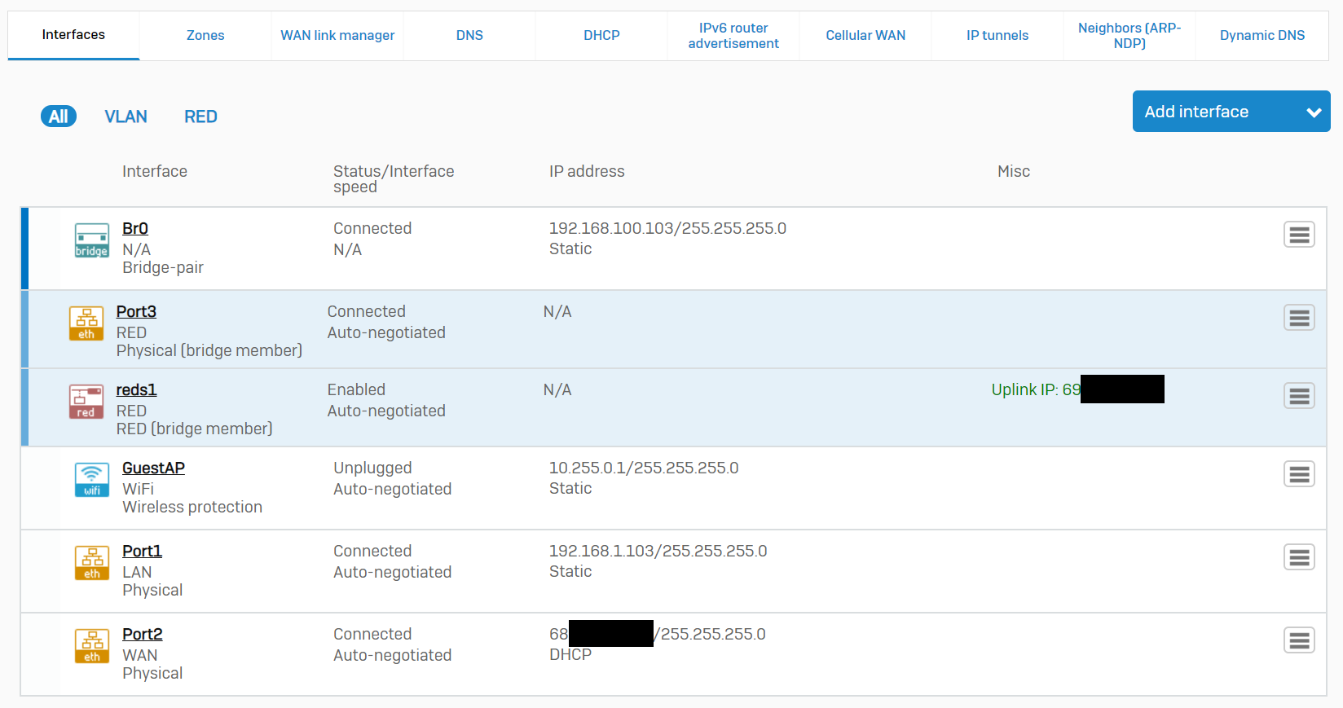Click the GuestAP wifi icon
1343x708 pixels.
pos(91,480)
